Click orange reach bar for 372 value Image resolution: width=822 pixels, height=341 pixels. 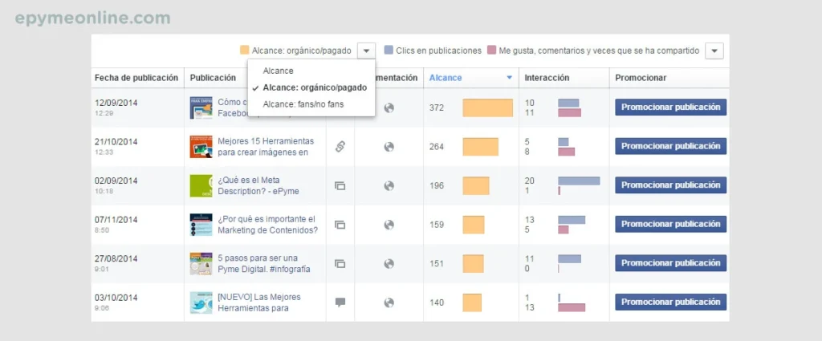coord(487,108)
